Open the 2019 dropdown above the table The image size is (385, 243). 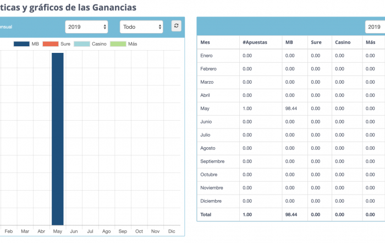(x=375, y=26)
